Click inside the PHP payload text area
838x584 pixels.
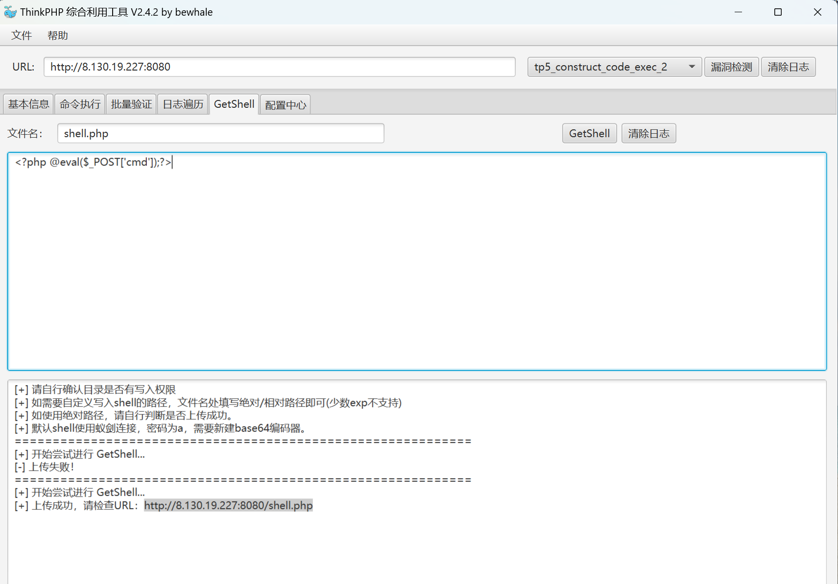click(417, 261)
